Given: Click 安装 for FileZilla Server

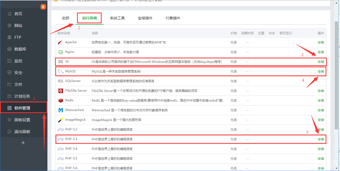Looking at the screenshot, I should [321, 91].
